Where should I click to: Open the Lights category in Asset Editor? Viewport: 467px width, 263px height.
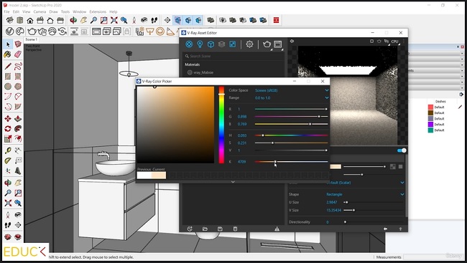200,44
